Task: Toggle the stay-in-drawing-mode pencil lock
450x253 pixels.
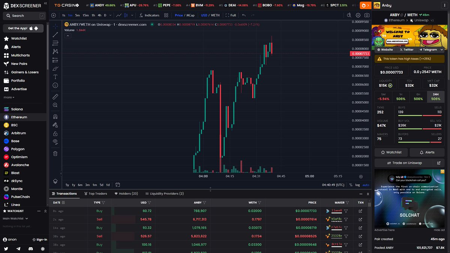Action: 55,125
